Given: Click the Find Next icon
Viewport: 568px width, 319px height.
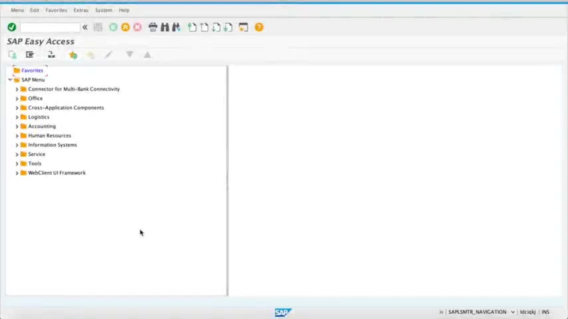Looking at the screenshot, I should (176, 27).
